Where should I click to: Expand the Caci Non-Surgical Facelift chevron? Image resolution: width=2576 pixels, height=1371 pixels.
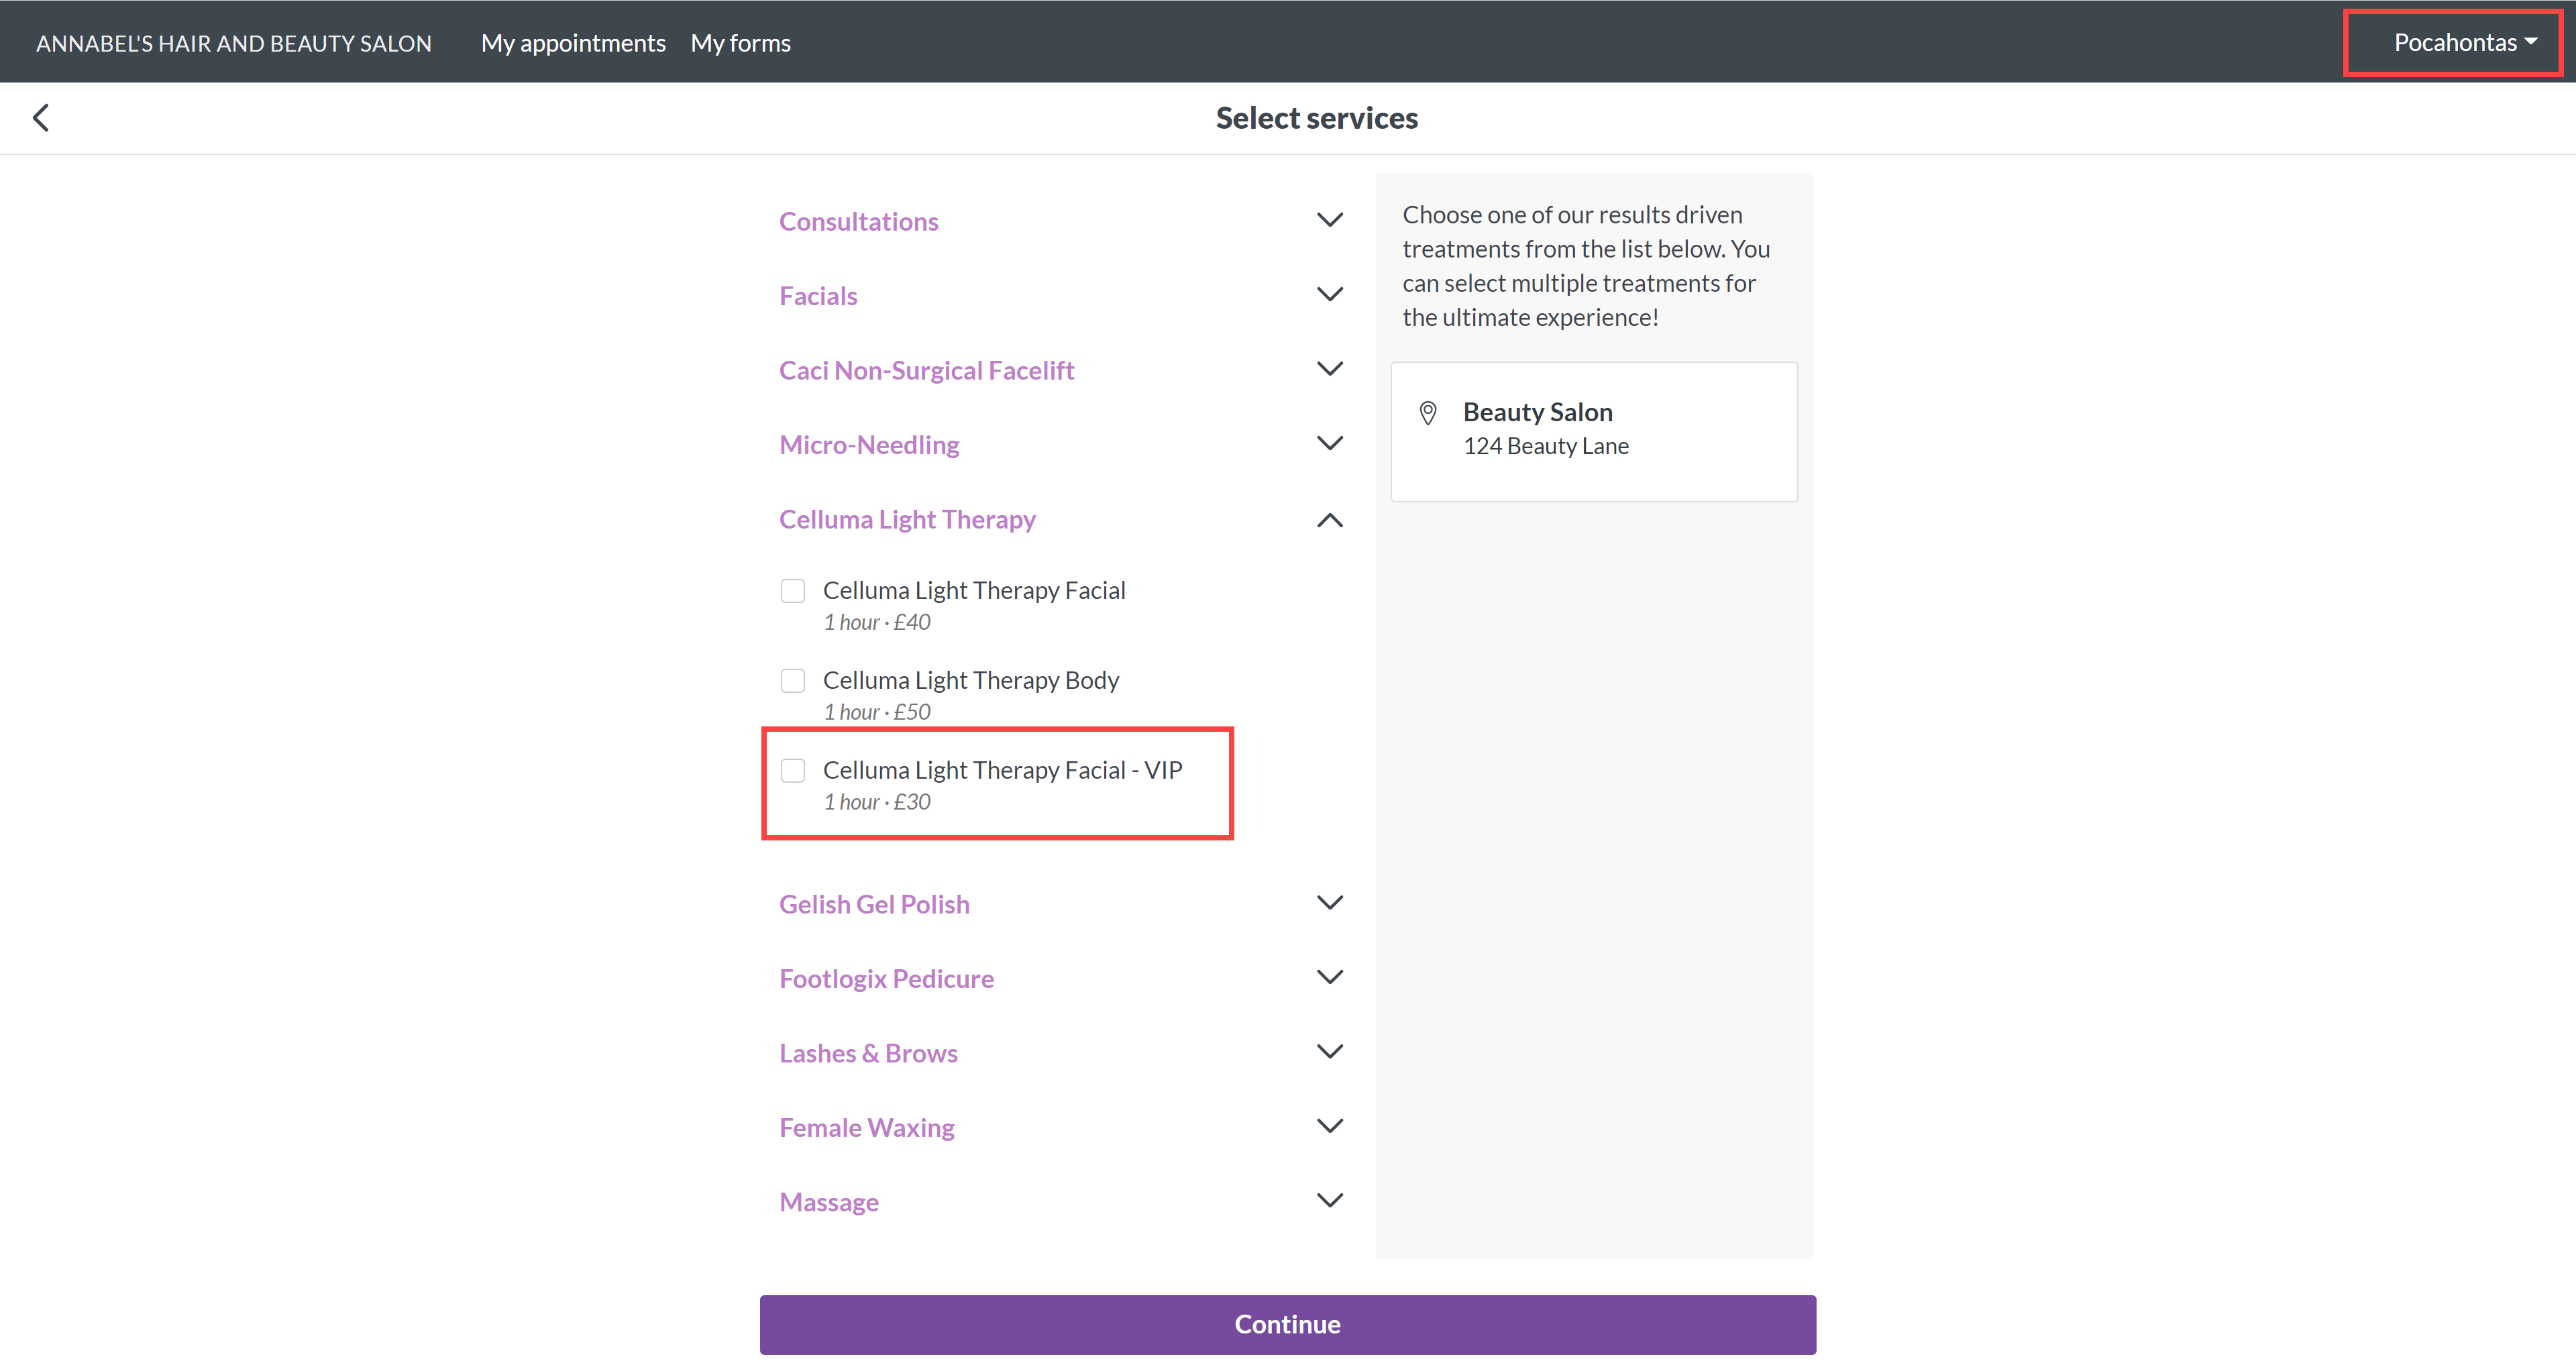tap(1330, 369)
